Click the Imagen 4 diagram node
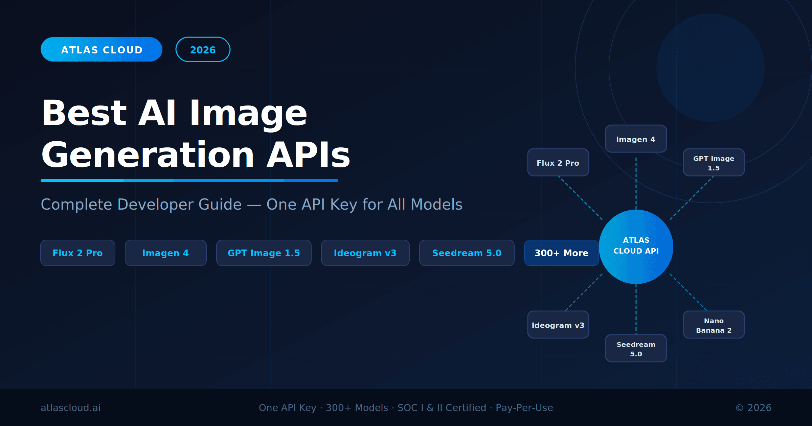Viewport: 812px width, 426px height. coord(636,139)
